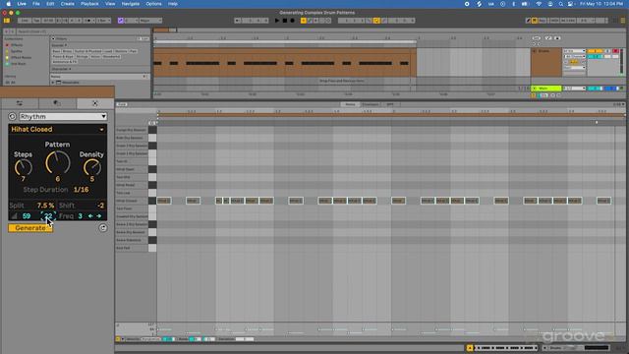Open the Live menu
This screenshot has width=629, height=354.
point(22,4)
